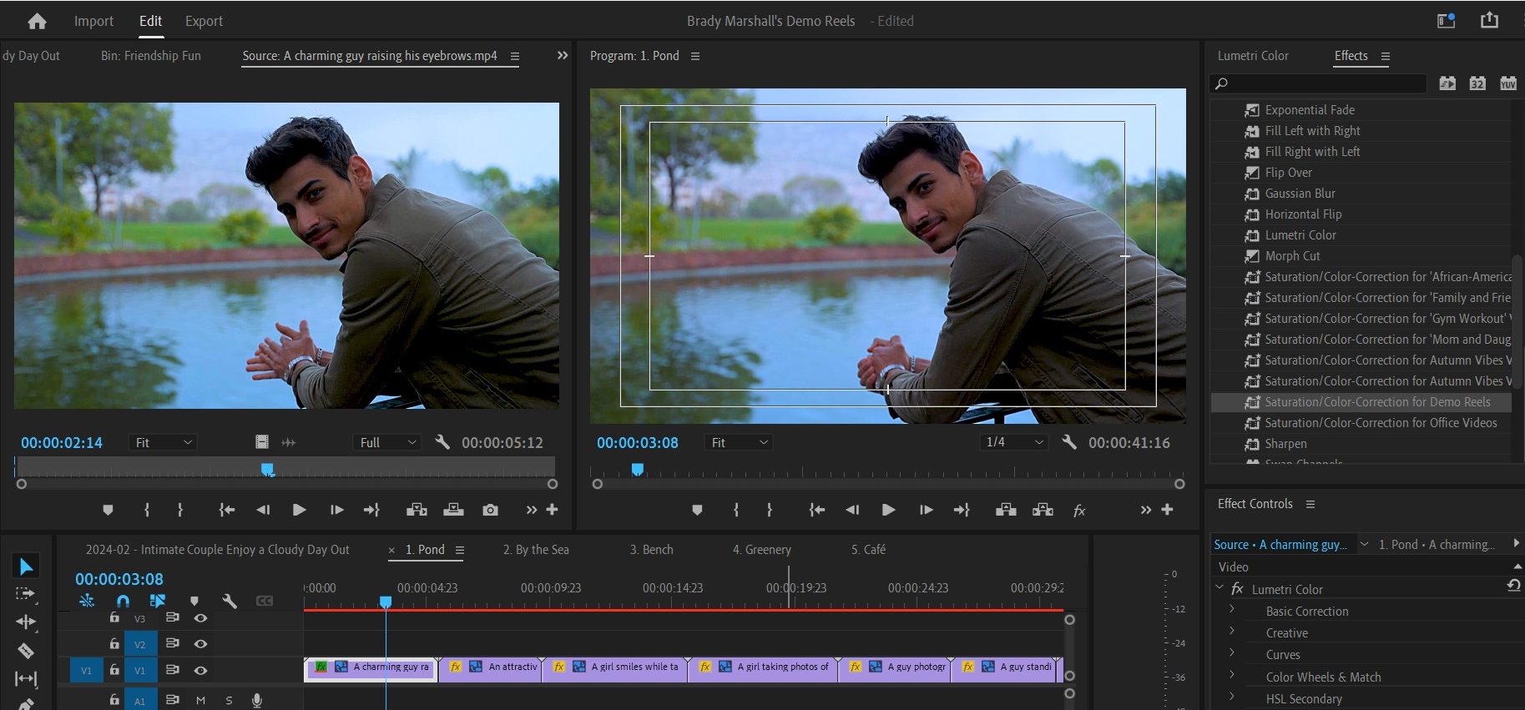Viewport: 1525px width, 710px height.
Task: Select Saturation/Color-Correction for Office Videos preset
Action: (1381, 423)
